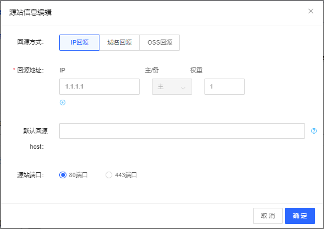Click the add origin address plus icon
The width and height of the screenshot is (324, 229).
pos(63,103)
